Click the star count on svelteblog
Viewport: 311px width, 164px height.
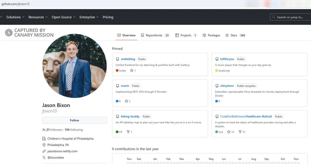pos(133,71)
